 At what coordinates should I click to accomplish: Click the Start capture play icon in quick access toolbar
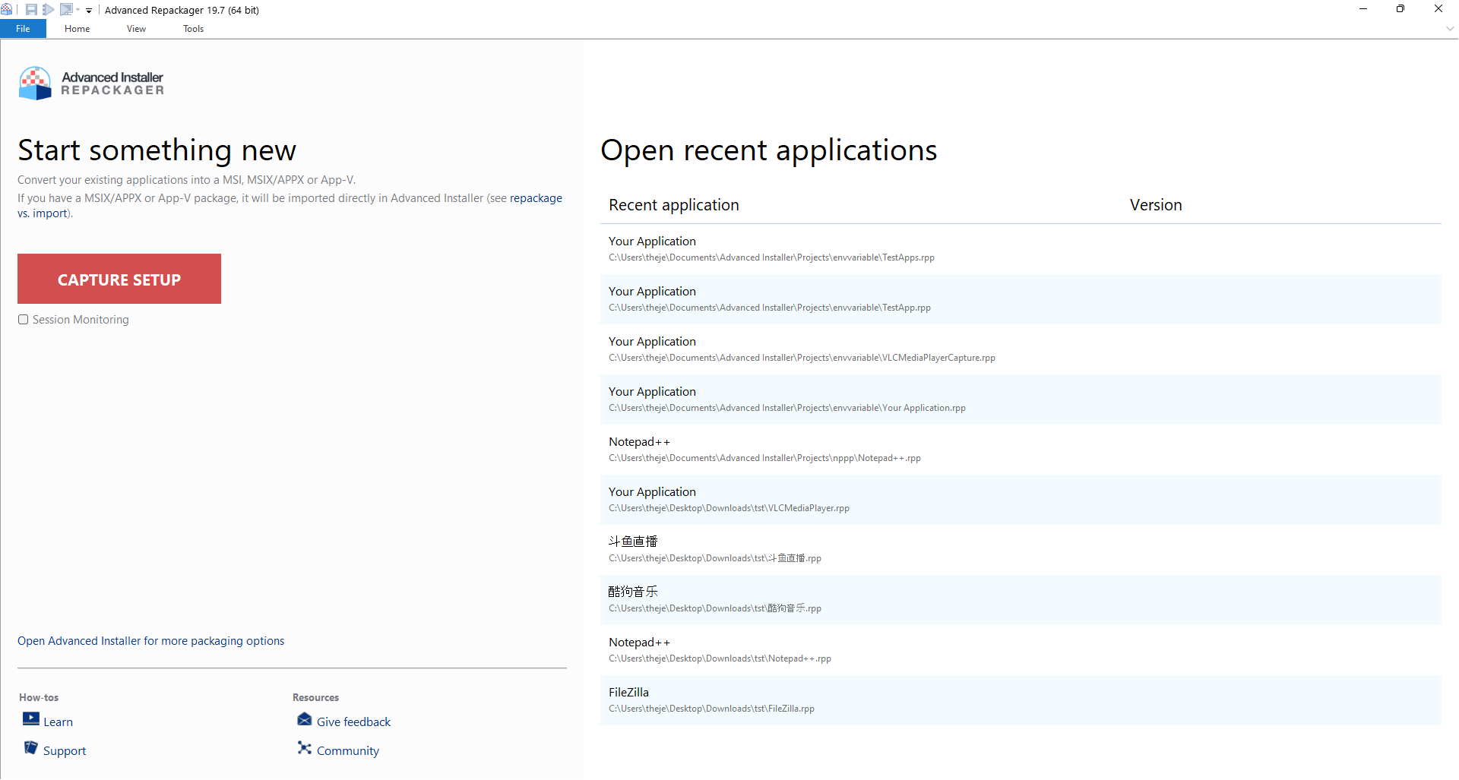[x=49, y=10]
